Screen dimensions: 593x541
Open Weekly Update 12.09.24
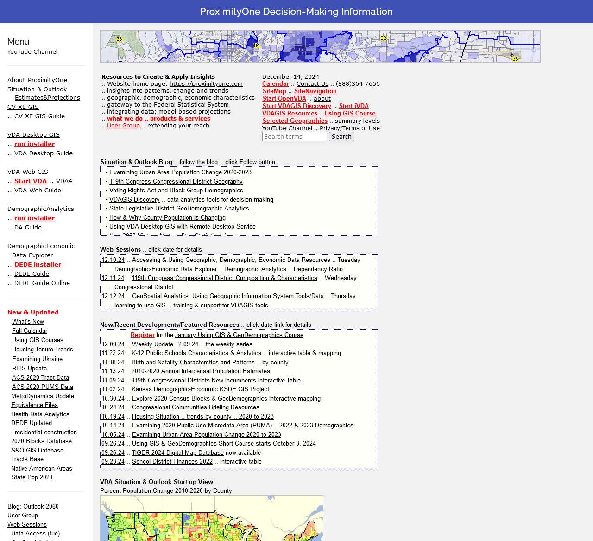(165, 344)
